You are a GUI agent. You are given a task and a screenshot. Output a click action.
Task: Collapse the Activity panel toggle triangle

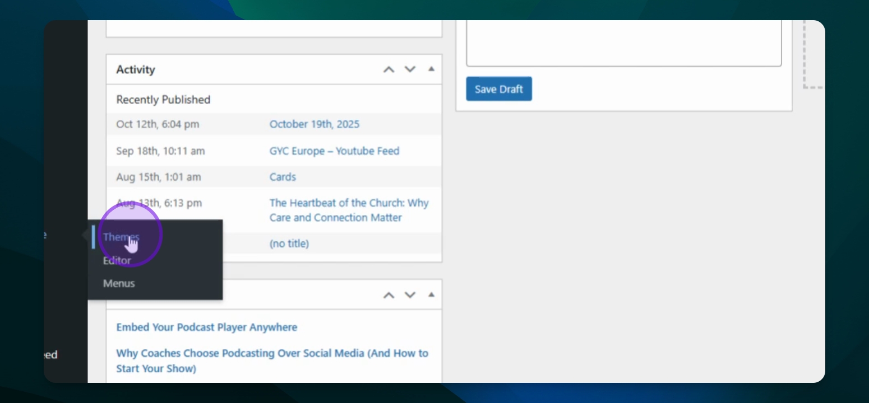[431, 69]
